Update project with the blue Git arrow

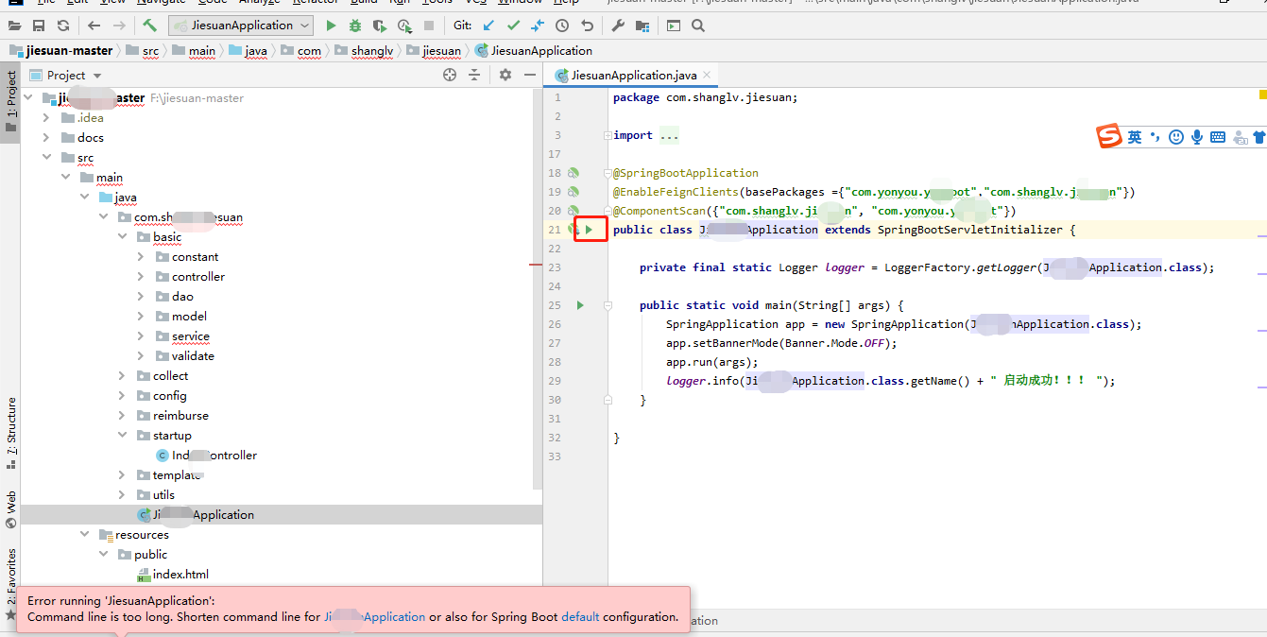(488, 26)
